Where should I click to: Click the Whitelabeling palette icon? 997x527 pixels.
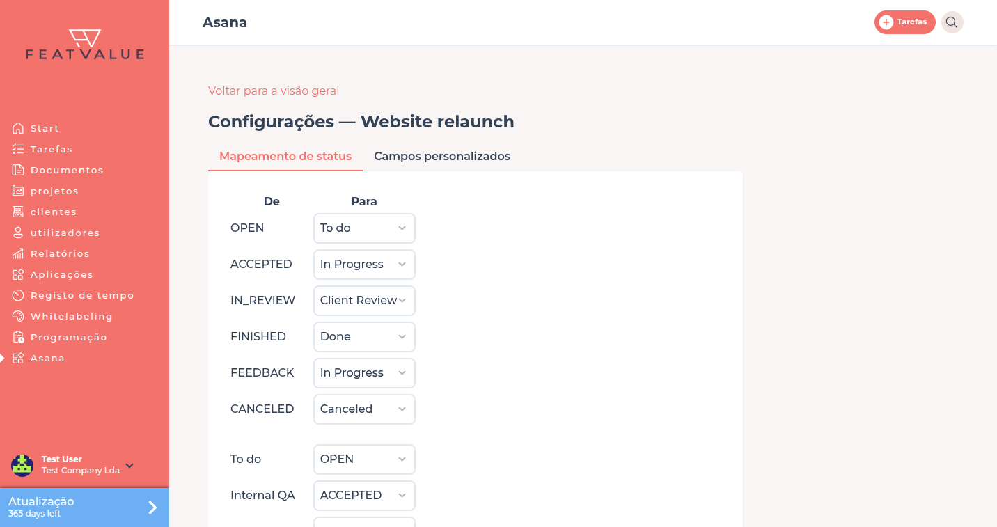(18, 316)
